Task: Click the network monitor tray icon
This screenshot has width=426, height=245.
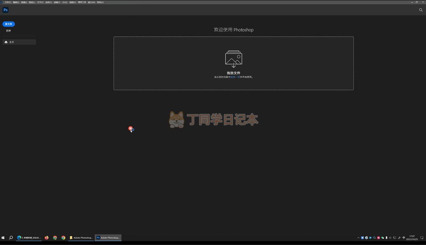Action: (395, 238)
